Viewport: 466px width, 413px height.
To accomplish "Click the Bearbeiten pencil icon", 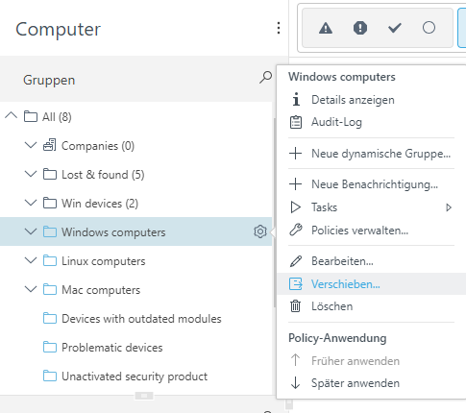I will tap(296, 261).
